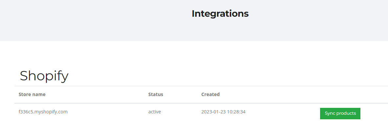Click the word Sync on the green button
This screenshot has width=388, height=137.
pyautogui.click(x=329, y=113)
